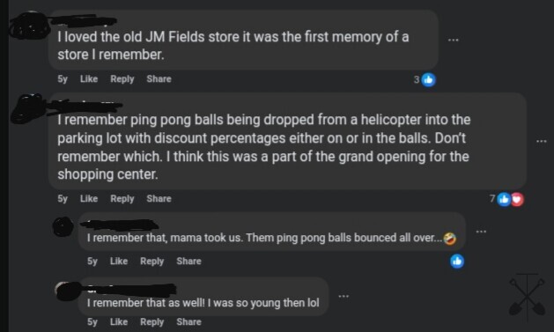The width and height of the screenshot is (554, 332).
Task: Click thumbs-up reaction on 'mama took us' reply
Action: (x=457, y=262)
